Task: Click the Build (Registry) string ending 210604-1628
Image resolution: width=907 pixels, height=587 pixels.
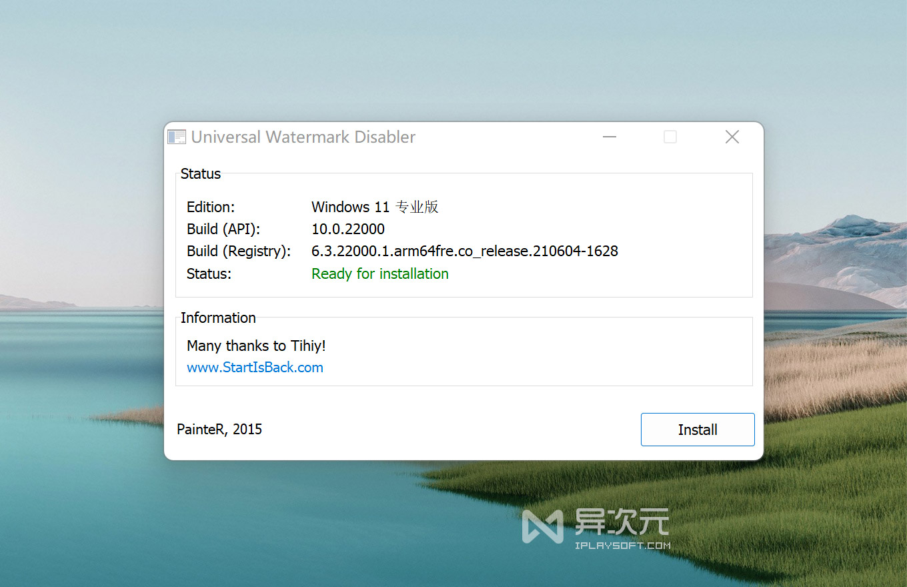Action: 465,251
